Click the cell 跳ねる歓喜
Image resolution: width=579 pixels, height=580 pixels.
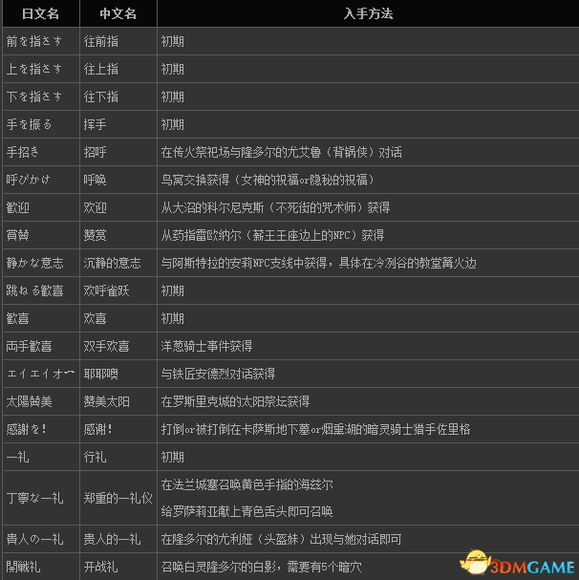point(41,290)
